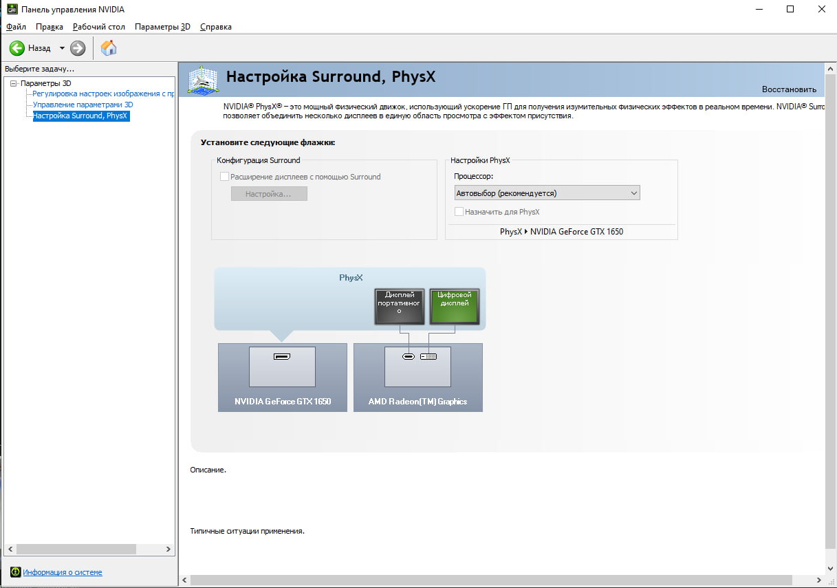The image size is (837, 588).
Task: Open the Рабочий стол menu
Action: (99, 27)
